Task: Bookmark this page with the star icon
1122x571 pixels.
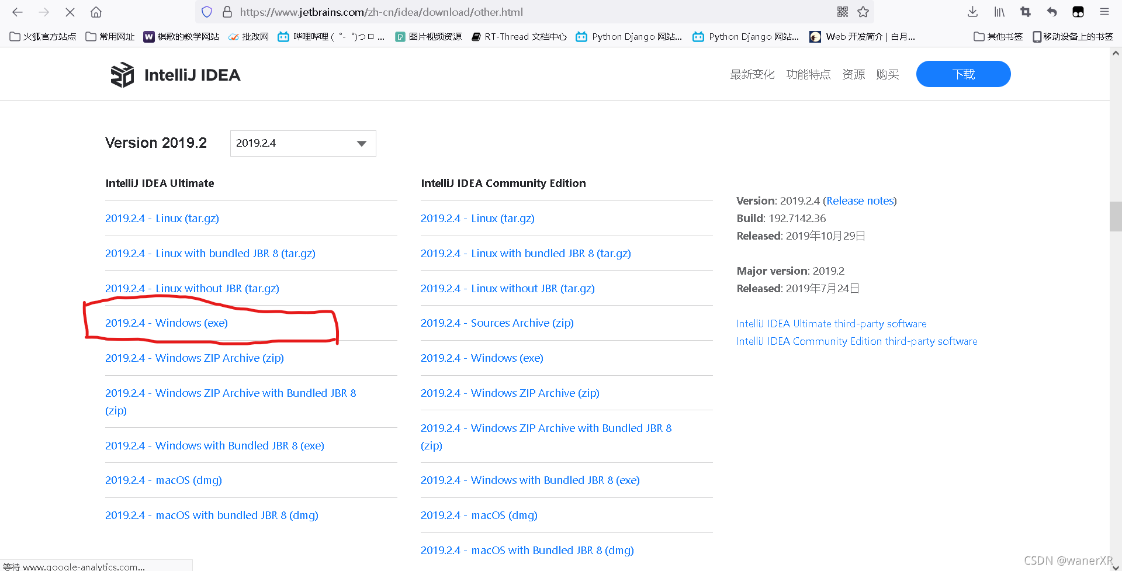Action: (x=863, y=12)
